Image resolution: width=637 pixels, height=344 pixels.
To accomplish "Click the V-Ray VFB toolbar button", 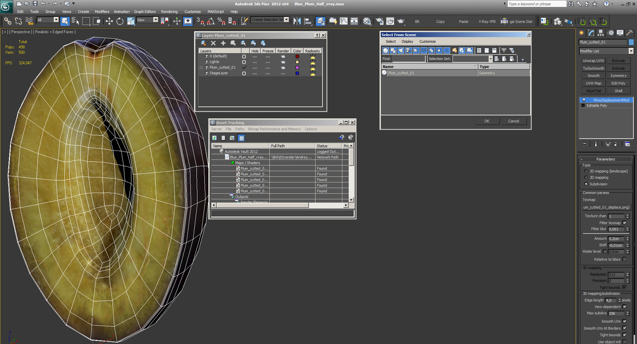I will (487, 21).
